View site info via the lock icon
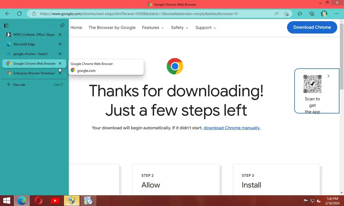 coord(34,14)
